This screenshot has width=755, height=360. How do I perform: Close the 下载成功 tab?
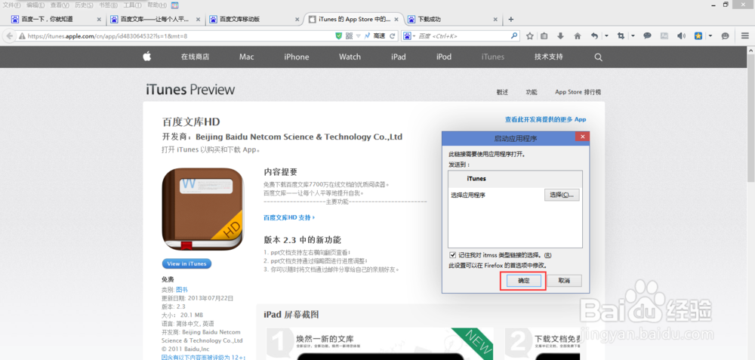[x=495, y=20]
